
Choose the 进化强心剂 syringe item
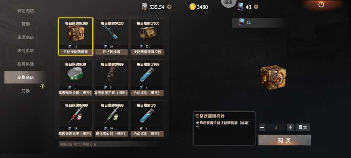(111, 118)
